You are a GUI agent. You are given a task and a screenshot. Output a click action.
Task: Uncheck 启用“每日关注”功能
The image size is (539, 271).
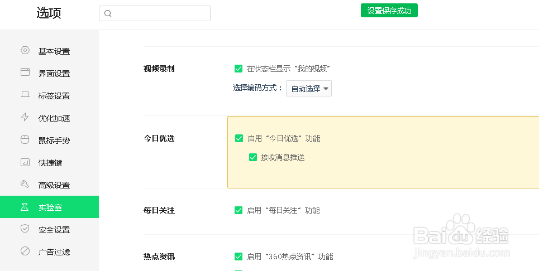click(x=238, y=210)
